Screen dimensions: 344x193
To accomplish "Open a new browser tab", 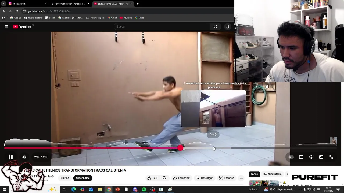I will coord(138,4).
